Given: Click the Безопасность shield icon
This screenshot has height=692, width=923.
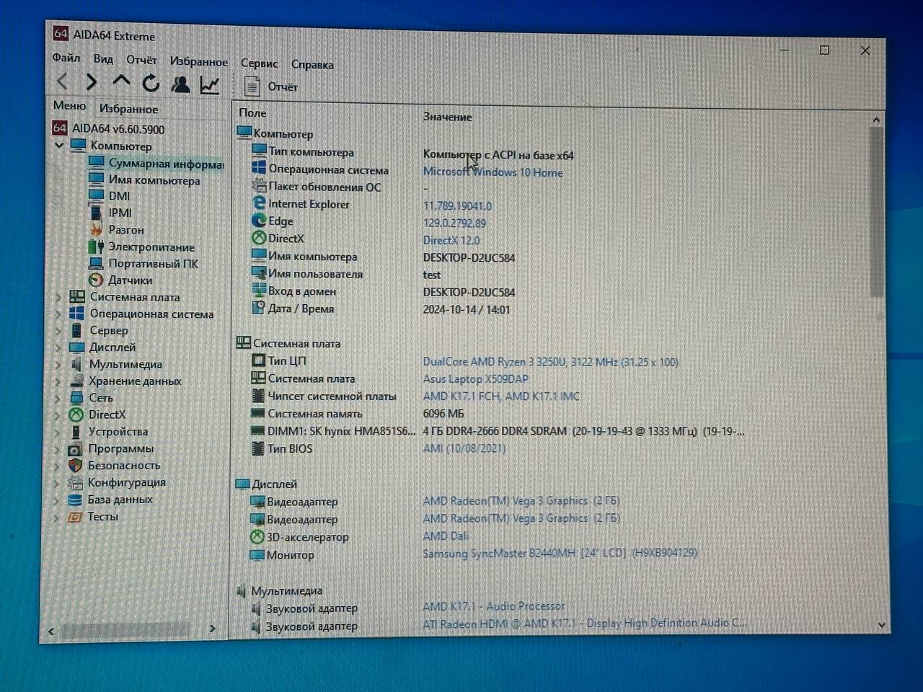Looking at the screenshot, I should (x=75, y=466).
